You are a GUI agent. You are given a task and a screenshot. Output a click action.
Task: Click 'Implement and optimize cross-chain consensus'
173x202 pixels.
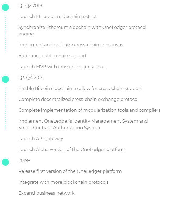[x=71, y=45]
